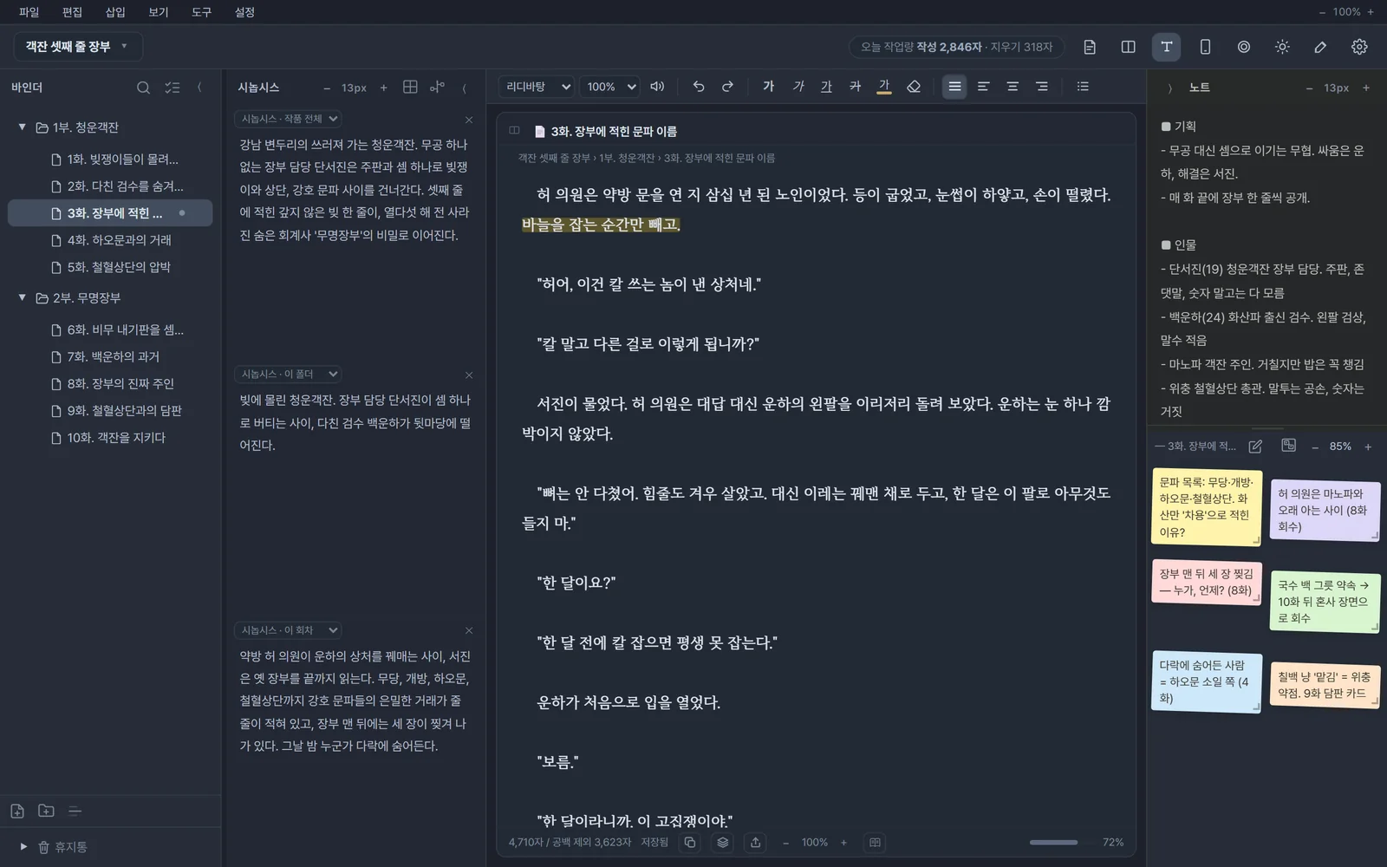Collapse the 2부. 무명장부 folder
The image size is (1387, 867).
point(23,297)
